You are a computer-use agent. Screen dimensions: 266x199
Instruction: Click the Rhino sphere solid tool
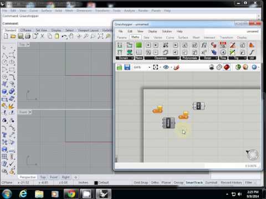pyautogui.click(x=4, y=91)
